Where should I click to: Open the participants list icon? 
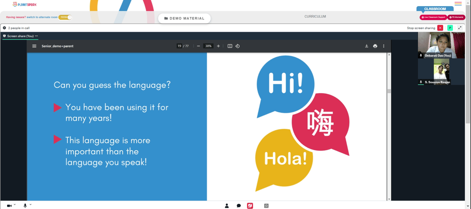pyautogui.click(x=227, y=206)
